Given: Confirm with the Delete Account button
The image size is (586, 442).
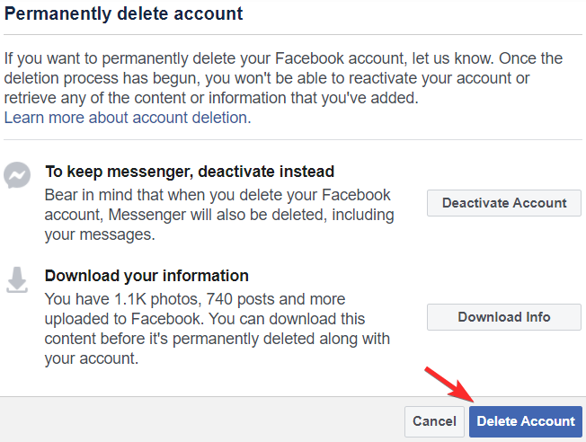Looking at the screenshot, I should pos(526,420).
